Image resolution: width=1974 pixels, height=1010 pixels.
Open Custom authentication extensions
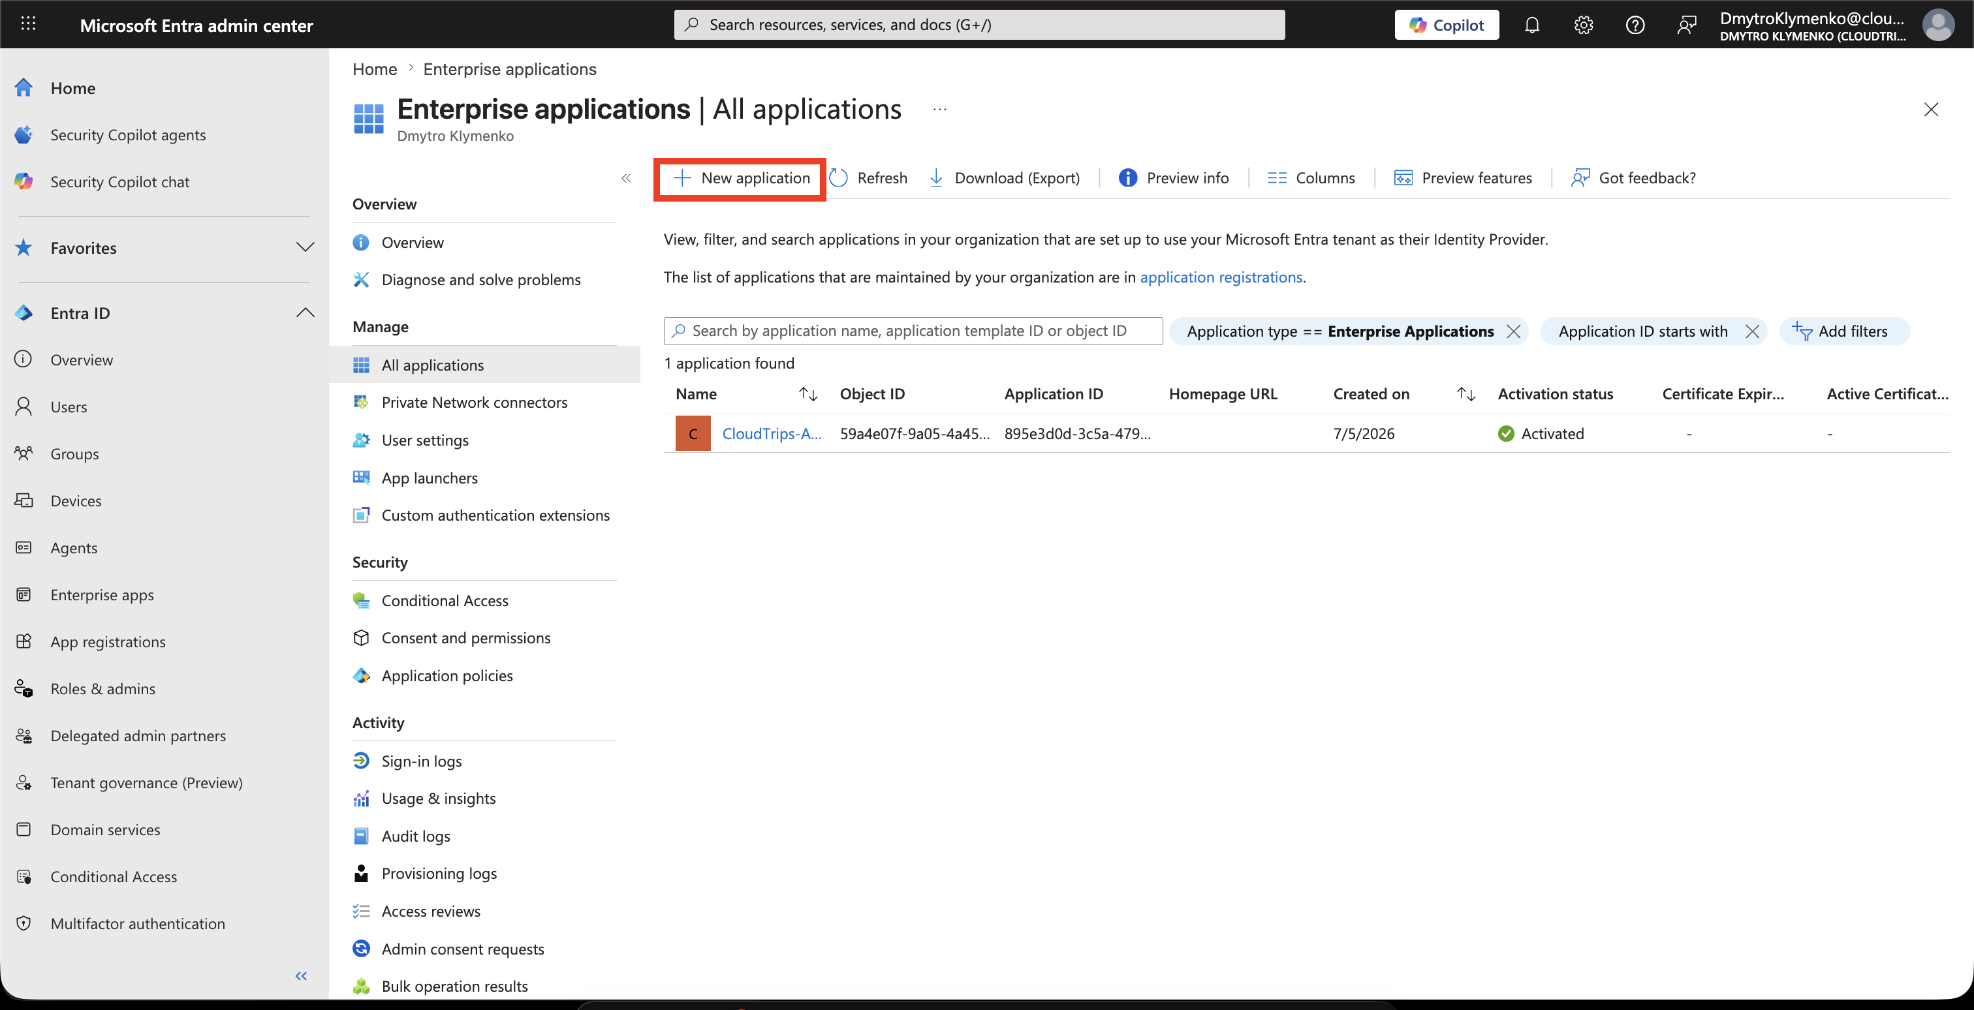point(495,515)
